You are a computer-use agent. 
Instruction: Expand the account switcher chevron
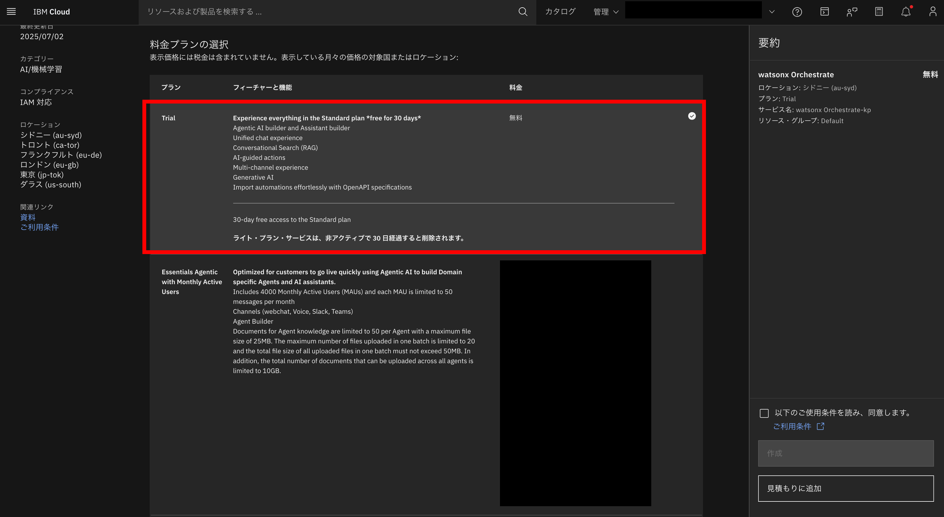click(x=772, y=12)
